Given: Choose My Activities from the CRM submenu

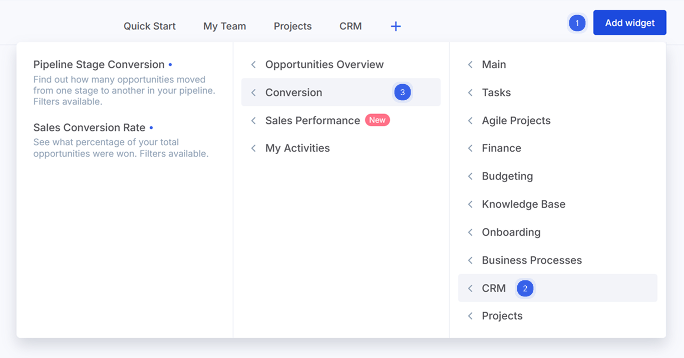Looking at the screenshot, I should [x=297, y=148].
